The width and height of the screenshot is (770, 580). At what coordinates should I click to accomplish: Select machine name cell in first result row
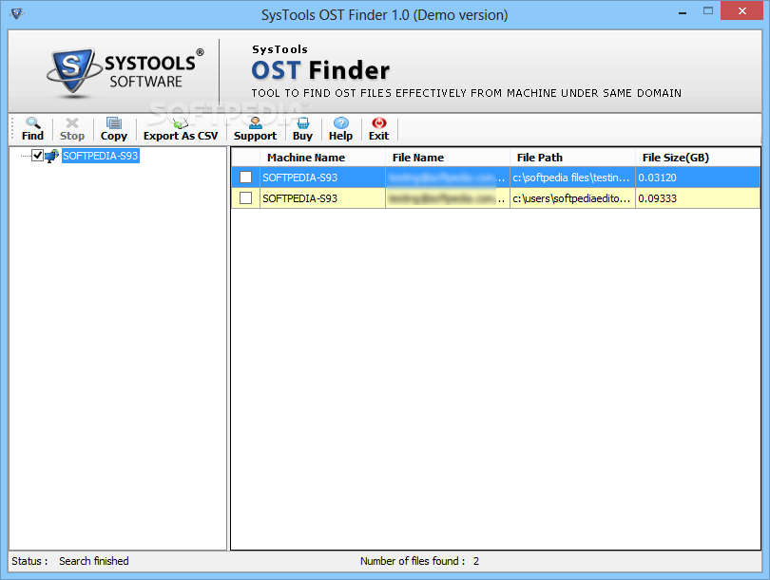[x=322, y=178]
